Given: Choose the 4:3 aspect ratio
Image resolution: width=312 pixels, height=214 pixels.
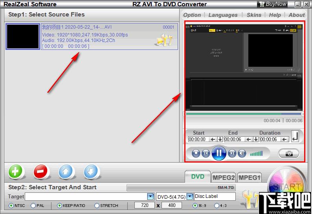Looking at the screenshot, I should (217, 205).
